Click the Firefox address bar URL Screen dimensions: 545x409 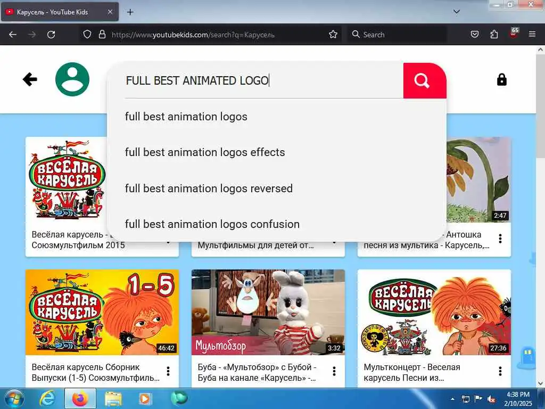click(193, 35)
